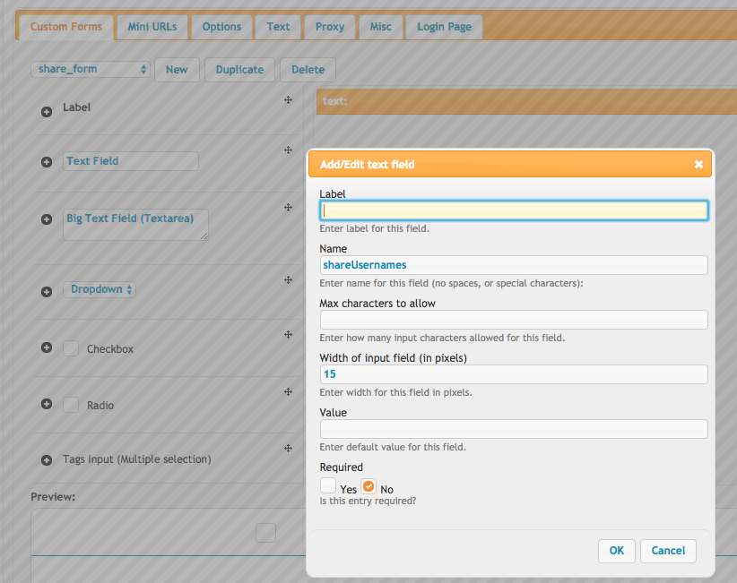Open the share_form selector dropdown
737x583 pixels.
[x=91, y=69]
